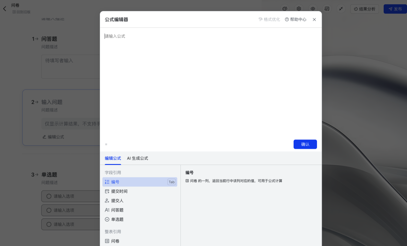The width and height of the screenshot is (407, 246).
Task: Click the 发布 publish button
Action: pyautogui.click(x=395, y=9)
